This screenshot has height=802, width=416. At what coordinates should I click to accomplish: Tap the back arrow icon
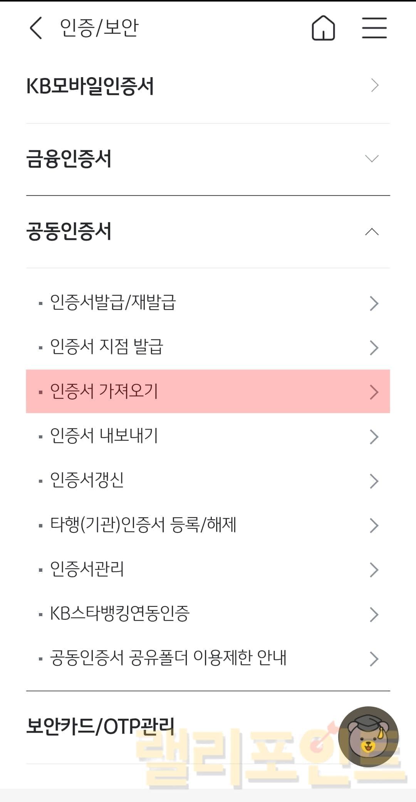tap(35, 28)
